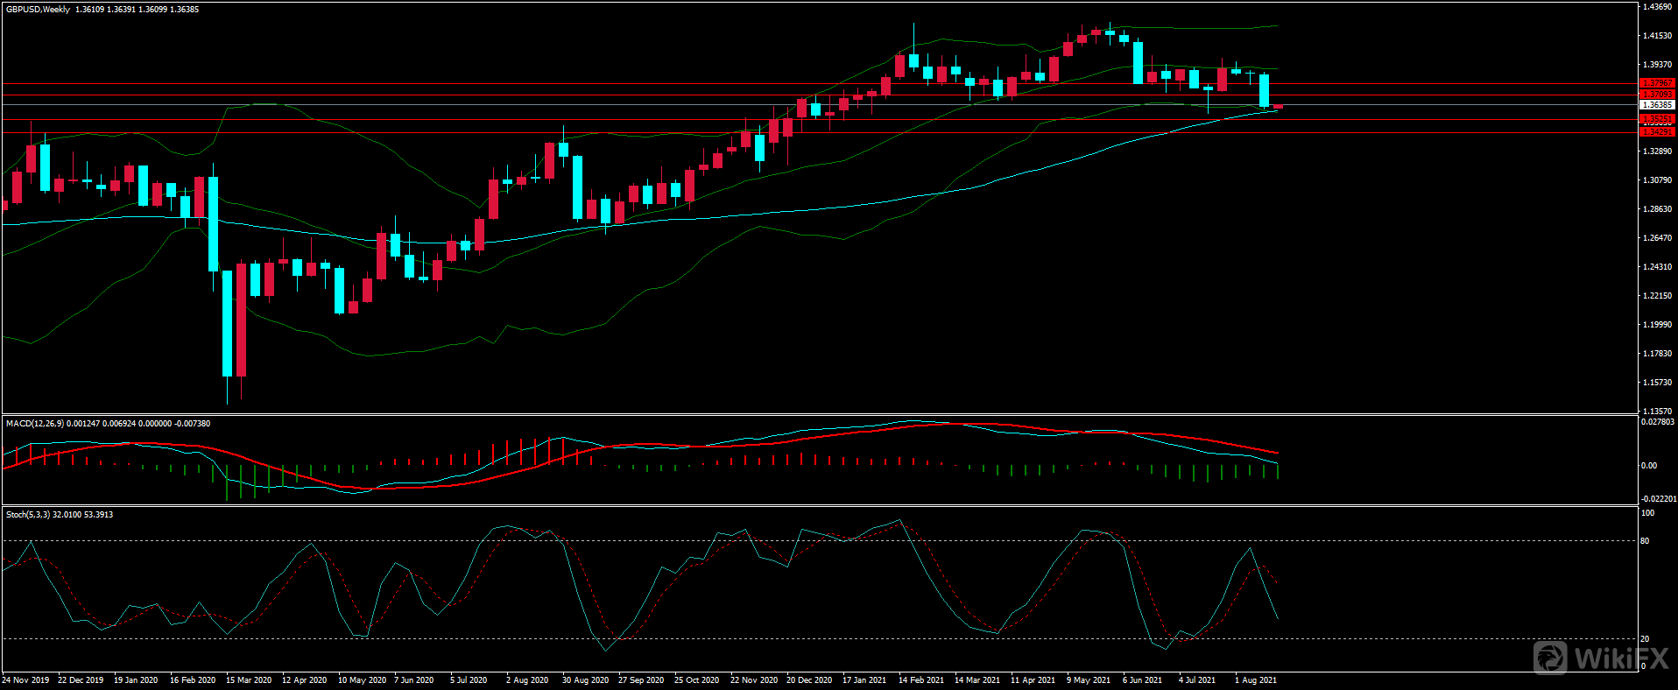Select the 1.34291 red price tag
Image resolution: width=1678 pixels, height=690 pixels.
[x=1656, y=131]
